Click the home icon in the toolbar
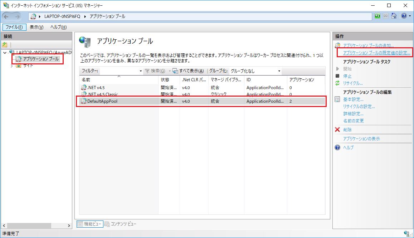 tap(394, 16)
